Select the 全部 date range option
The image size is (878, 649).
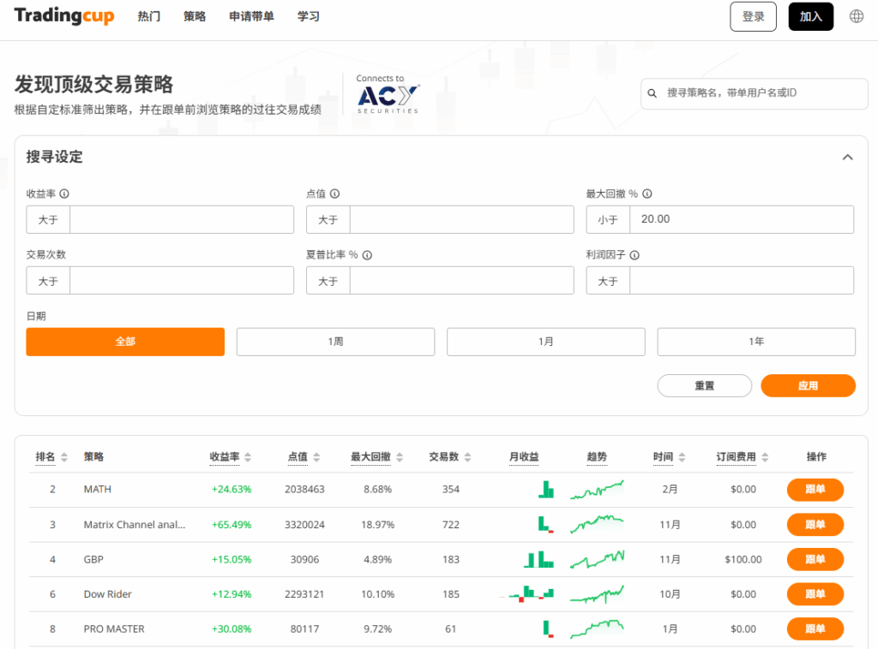click(x=125, y=342)
